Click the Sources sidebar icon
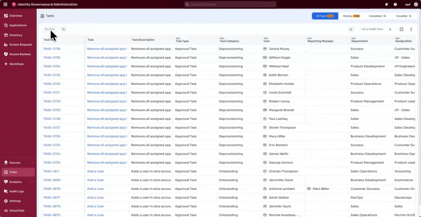Viewport: 421px width, 217px height. [x=6, y=163]
